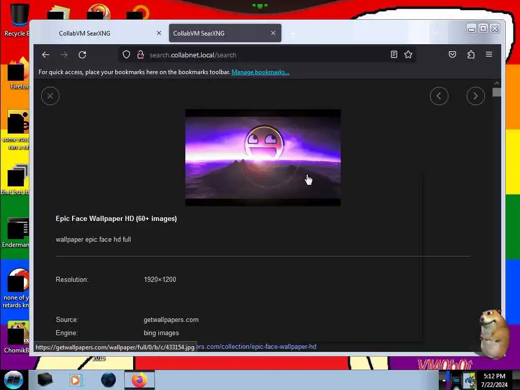Open the dark globe taskbar icon
Screen dimensions: 520x390
click(108, 380)
